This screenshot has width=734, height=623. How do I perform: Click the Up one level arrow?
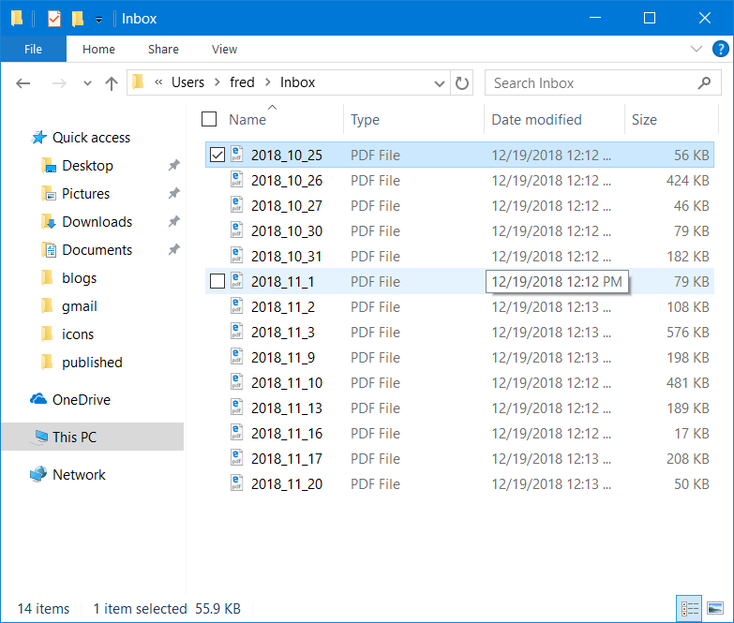[112, 83]
